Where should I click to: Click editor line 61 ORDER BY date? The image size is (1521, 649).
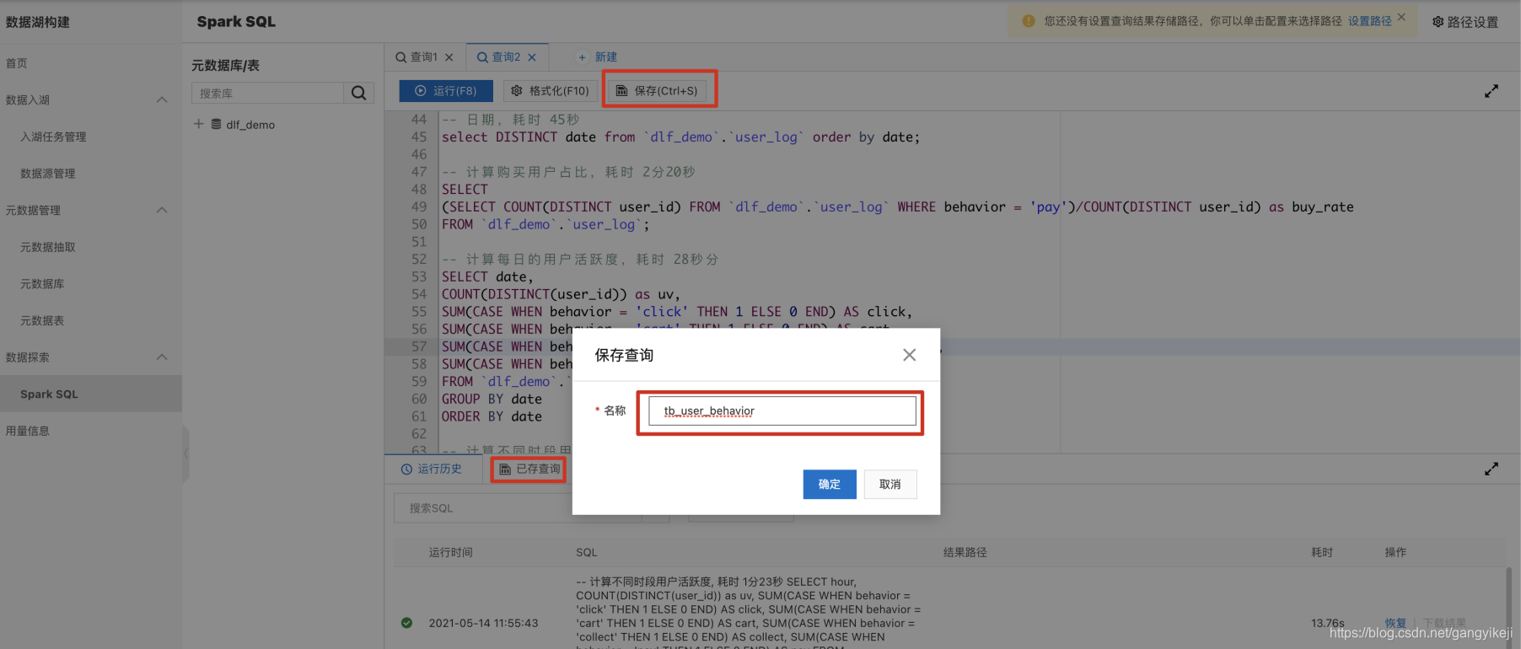(492, 416)
